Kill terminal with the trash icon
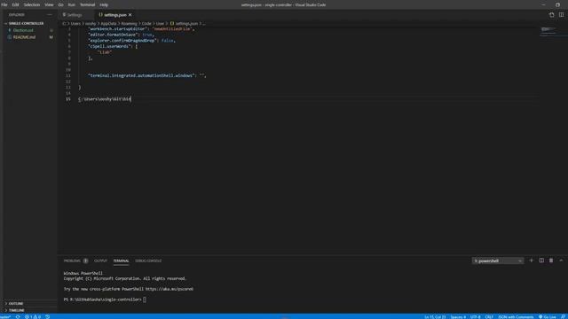 pyautogui.click(x=551, y=261)
